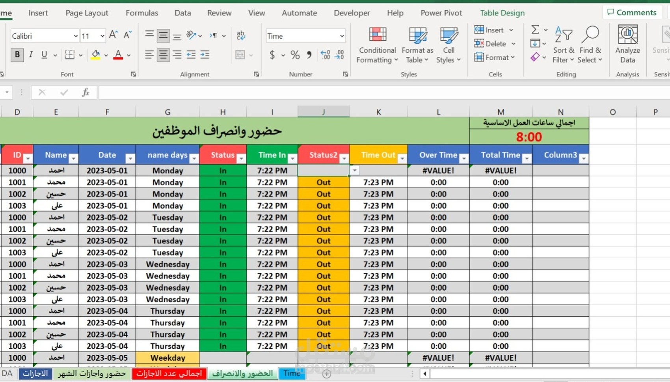Click the Clear eraser icon

(535, 57)
